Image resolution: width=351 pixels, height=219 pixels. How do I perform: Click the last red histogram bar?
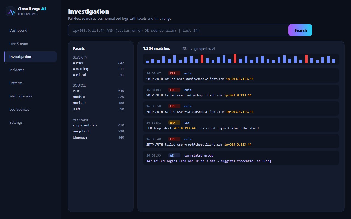pyautogui.click(x=306, y=59)
